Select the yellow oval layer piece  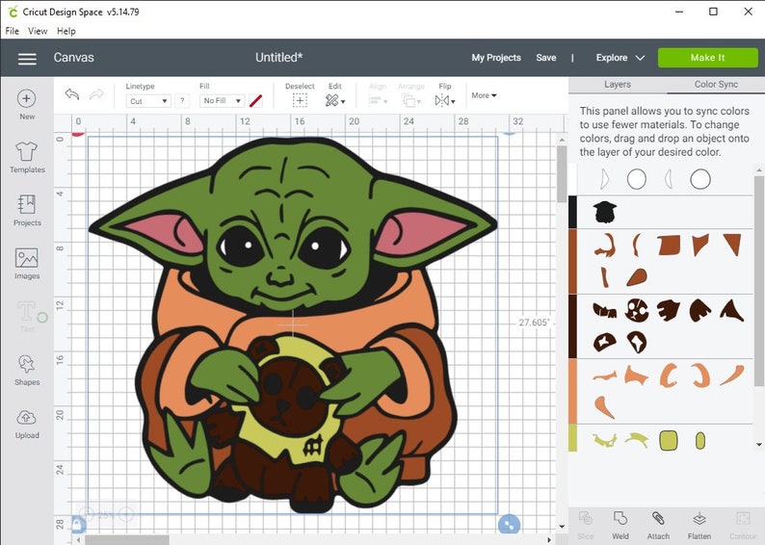click(x=700, y=441)
